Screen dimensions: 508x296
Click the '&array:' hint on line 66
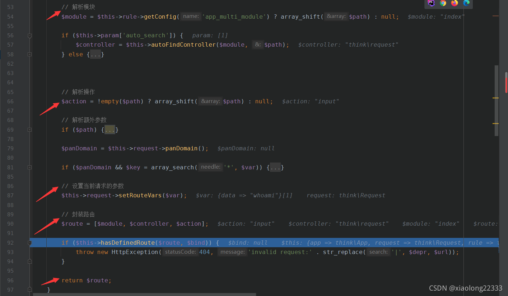[x=210, y=102]
